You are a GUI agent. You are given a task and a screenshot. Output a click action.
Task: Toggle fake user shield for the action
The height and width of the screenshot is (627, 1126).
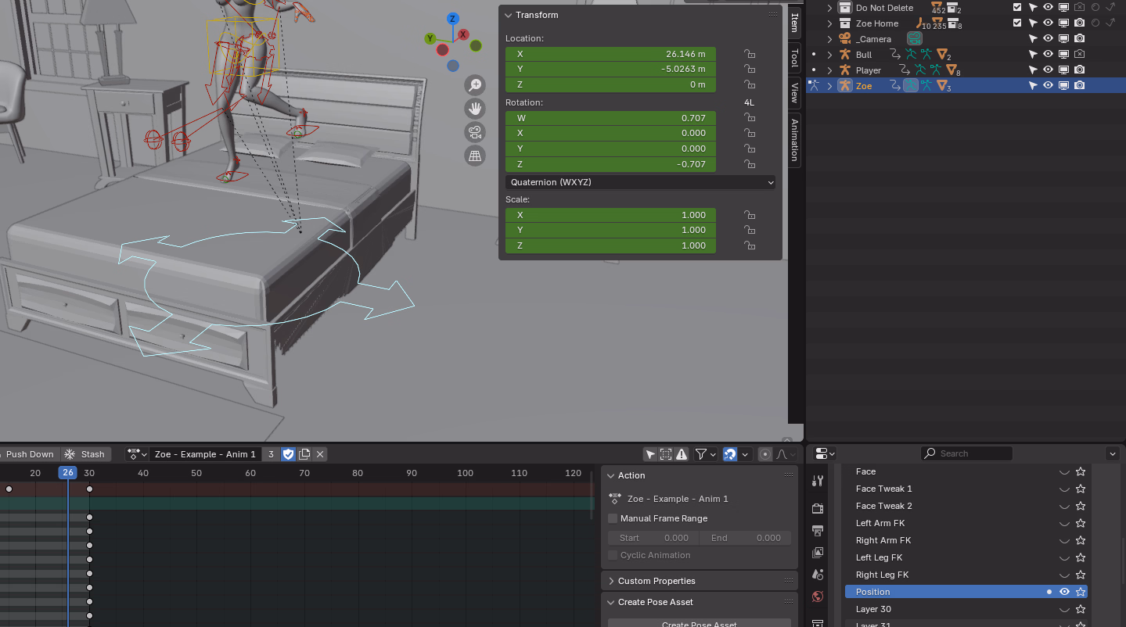[288, 454]
